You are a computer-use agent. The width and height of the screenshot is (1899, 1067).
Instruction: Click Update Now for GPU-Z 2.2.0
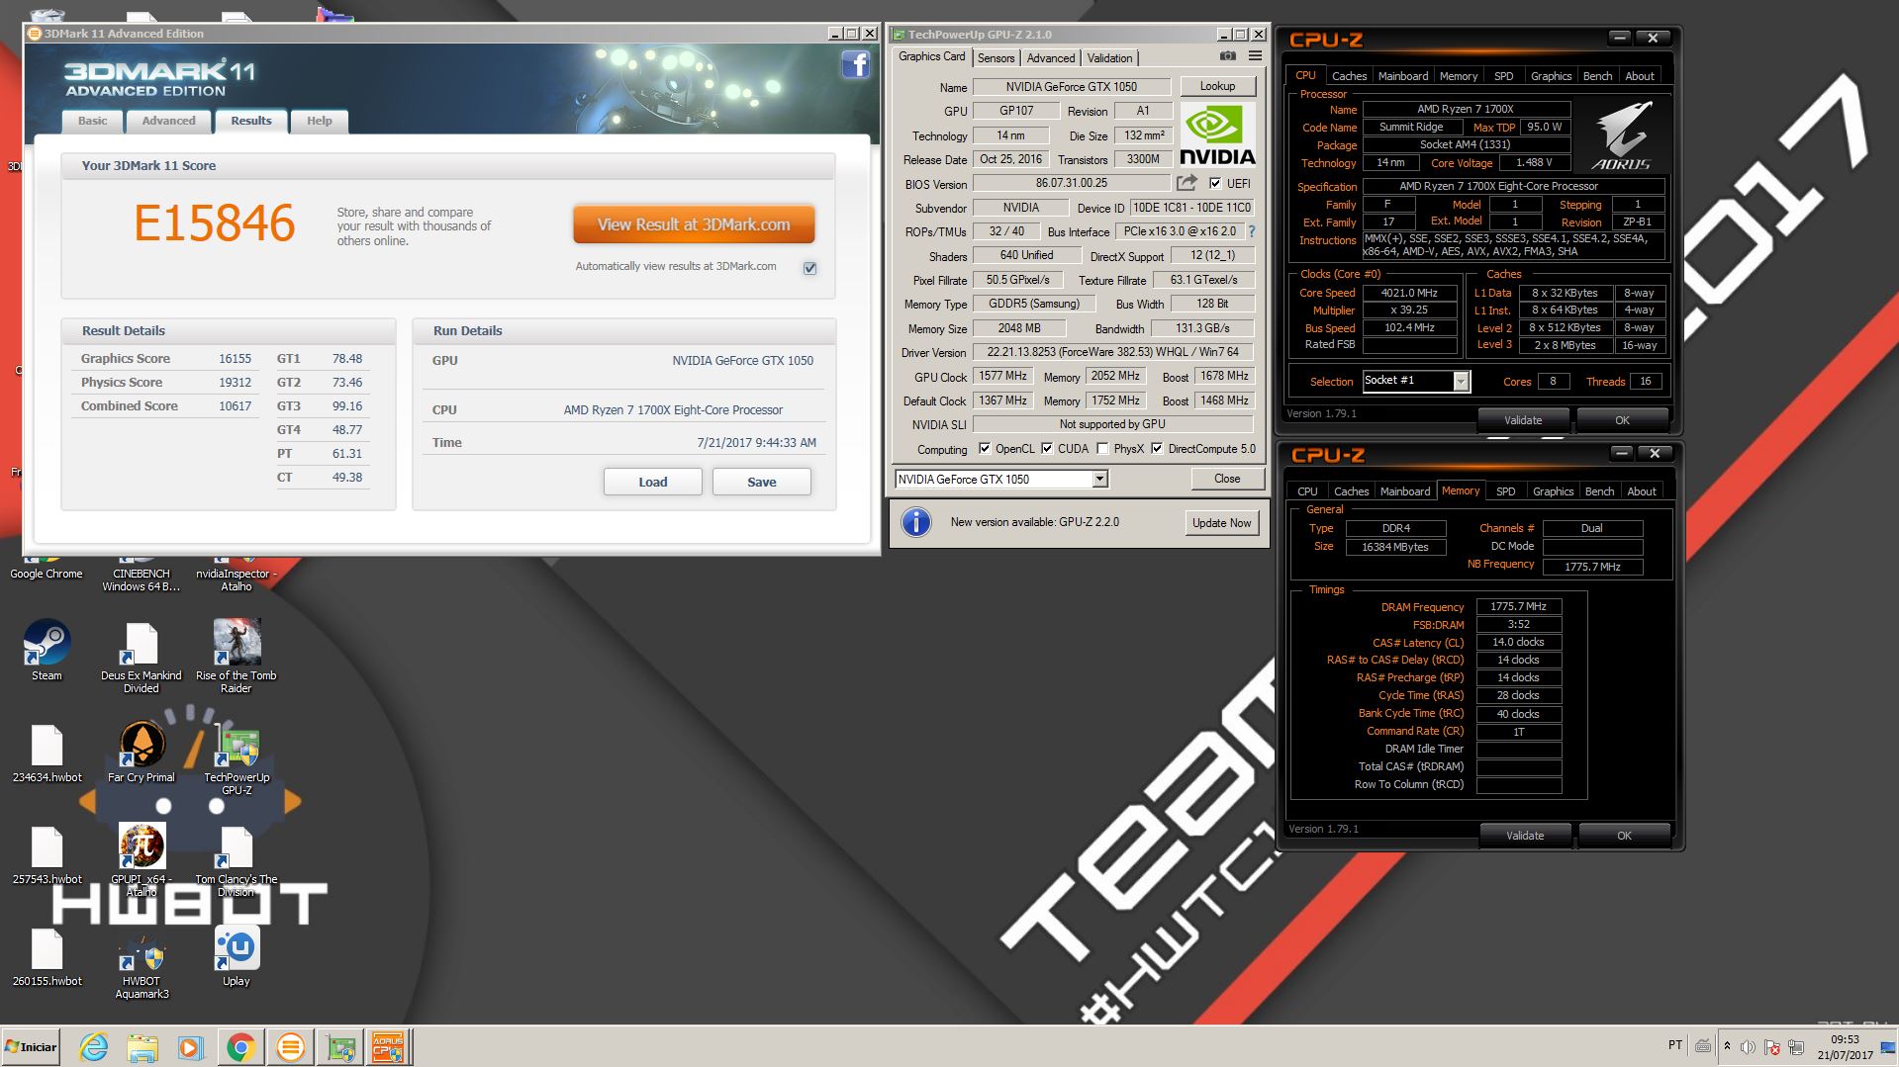[x=1221, y=523]
